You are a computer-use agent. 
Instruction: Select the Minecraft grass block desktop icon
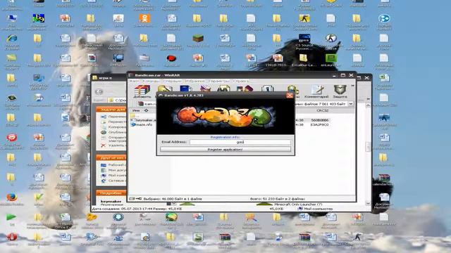pos(198,38)
